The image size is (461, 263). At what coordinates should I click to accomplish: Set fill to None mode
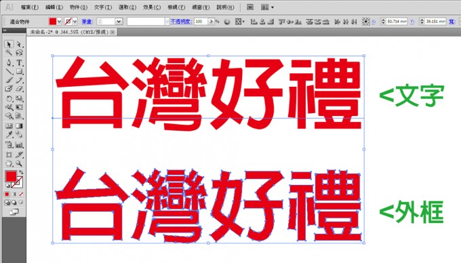[21, 195]
